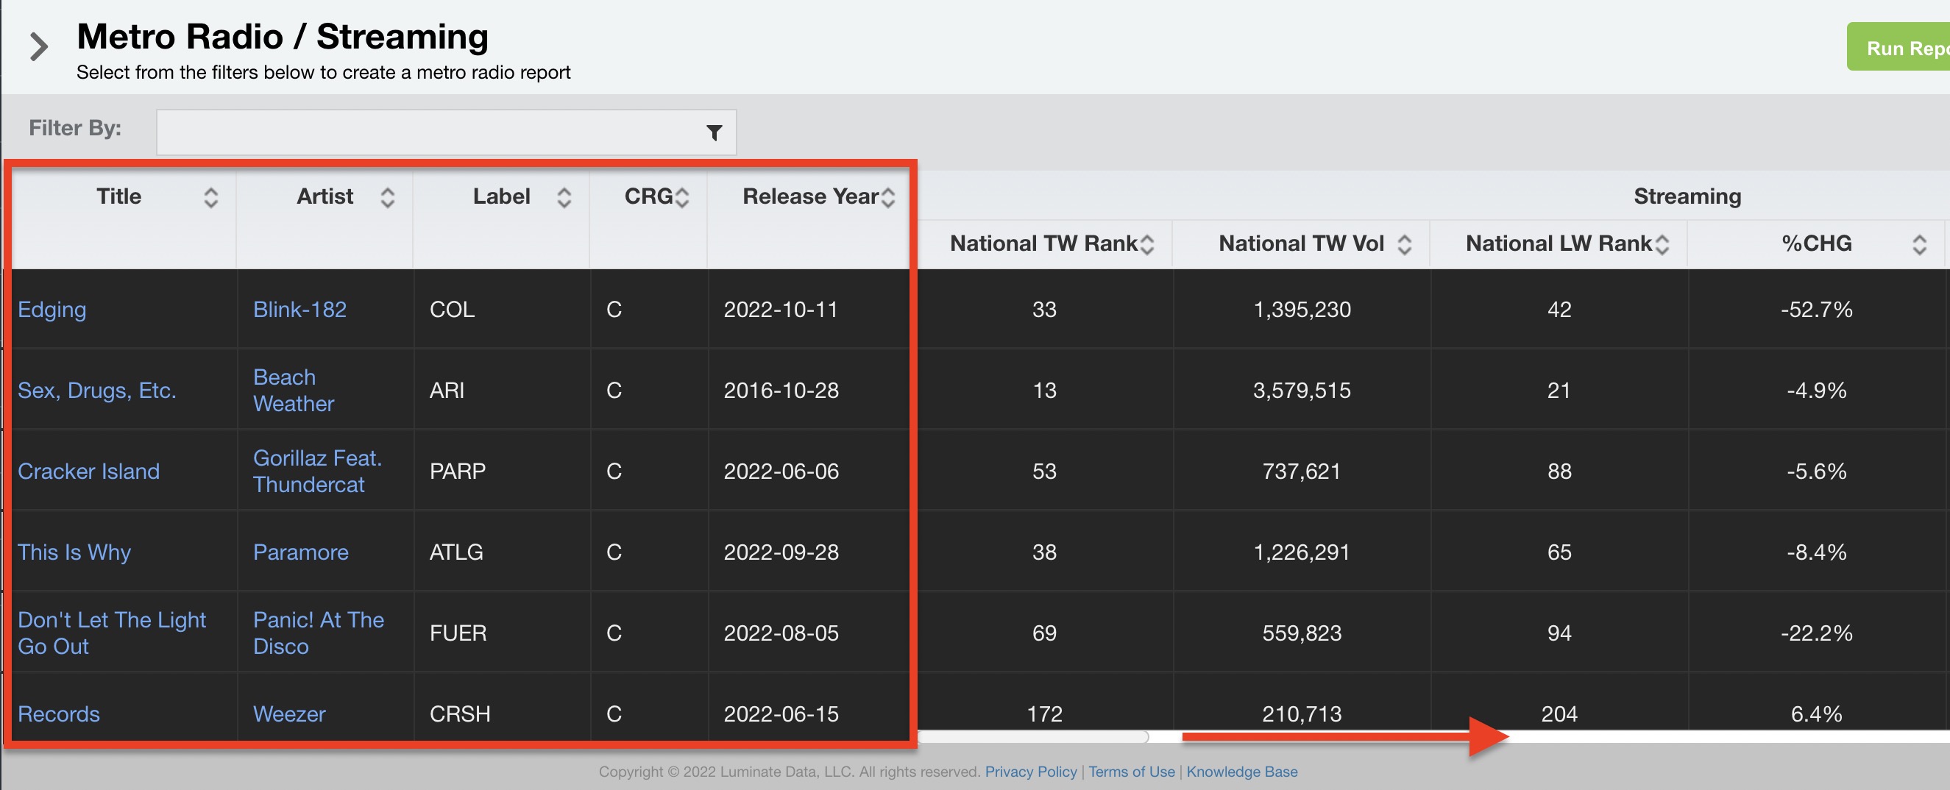
Task: Click the -22.2% change cell
Action: (1816, 633)
